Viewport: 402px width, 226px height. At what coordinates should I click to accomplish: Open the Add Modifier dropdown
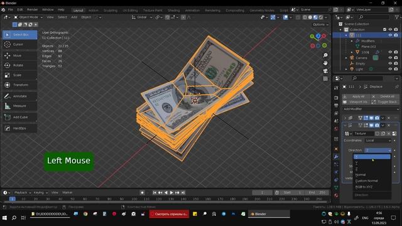(371, 109)
